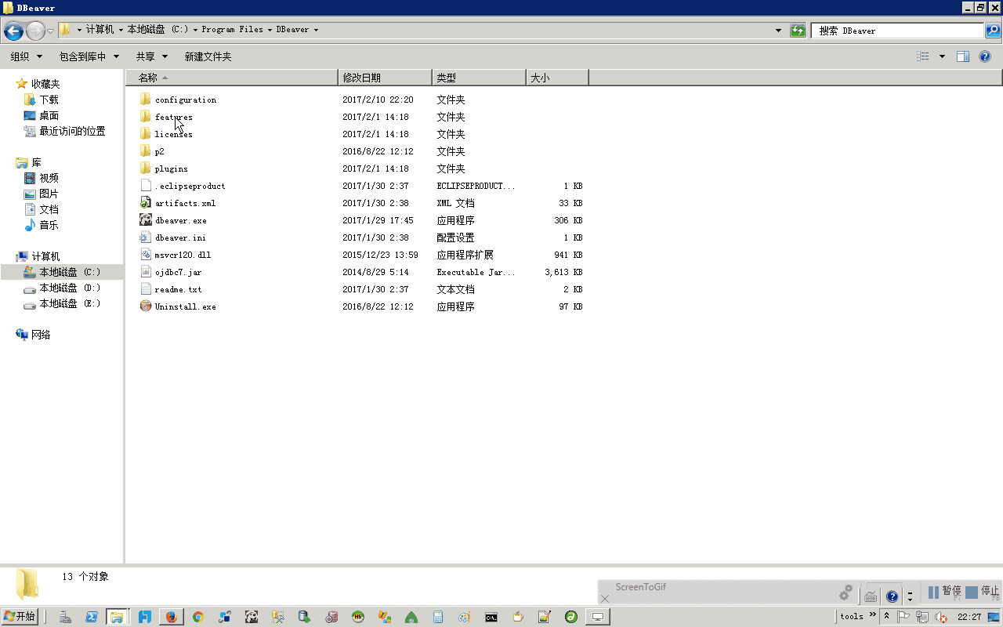1003x627 pixels.
Task: Select the readme.txt file icon
Action: (146, 289)
